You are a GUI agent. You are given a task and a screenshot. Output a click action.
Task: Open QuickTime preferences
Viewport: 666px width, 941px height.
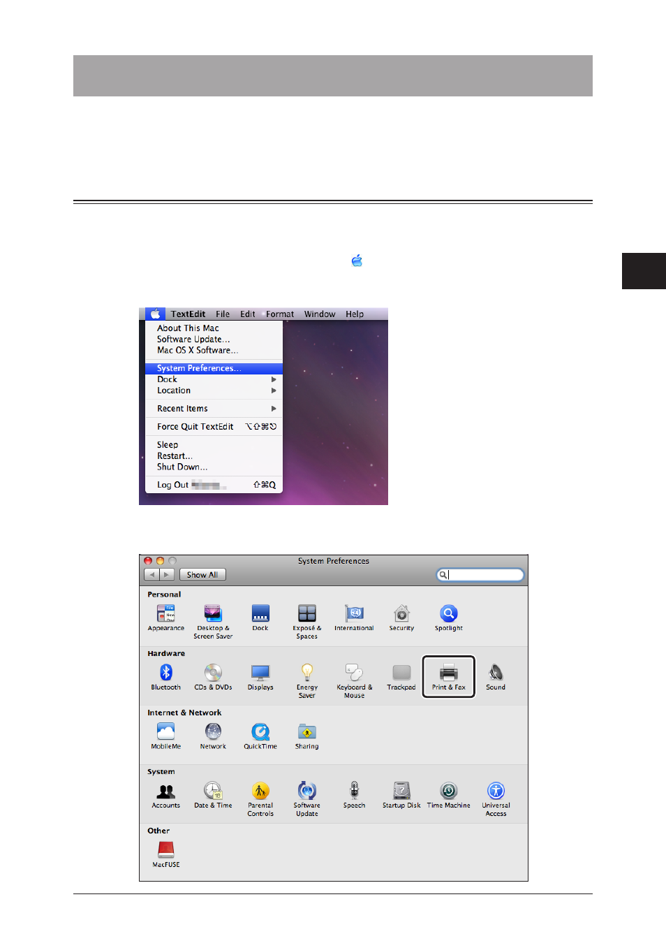[x=260, y=736]
